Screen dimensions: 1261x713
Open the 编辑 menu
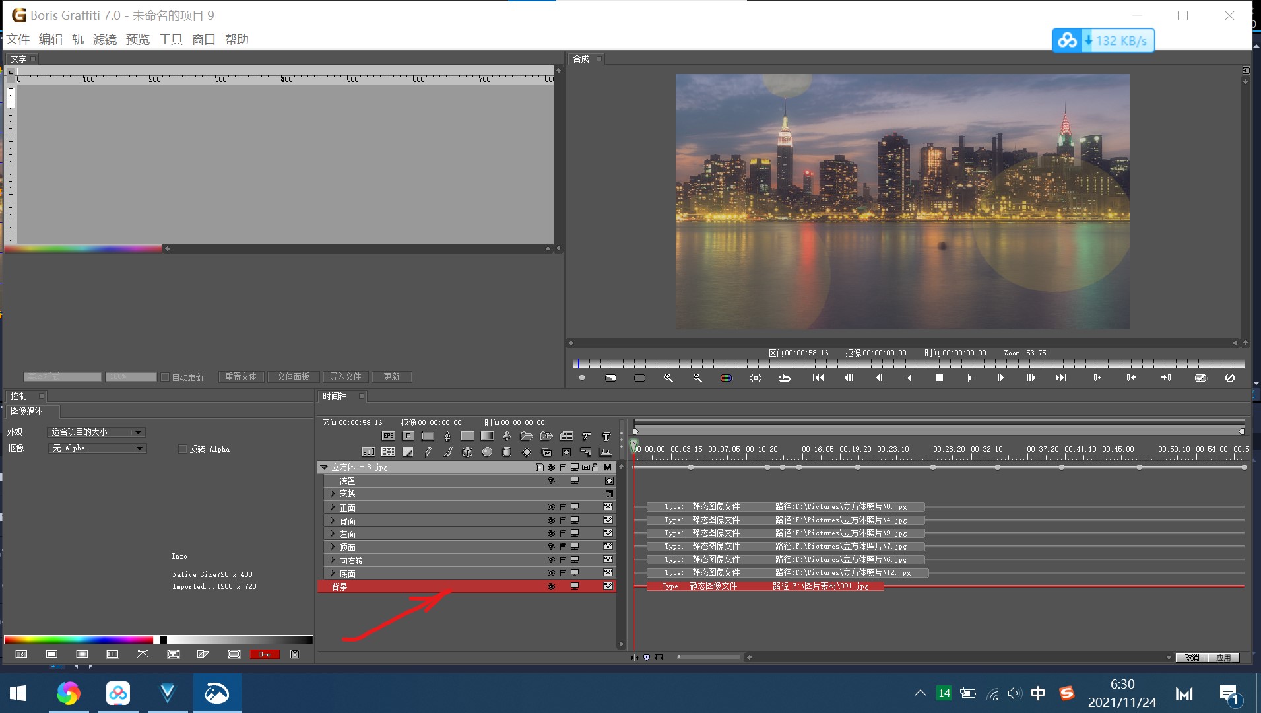coord(51,40)
